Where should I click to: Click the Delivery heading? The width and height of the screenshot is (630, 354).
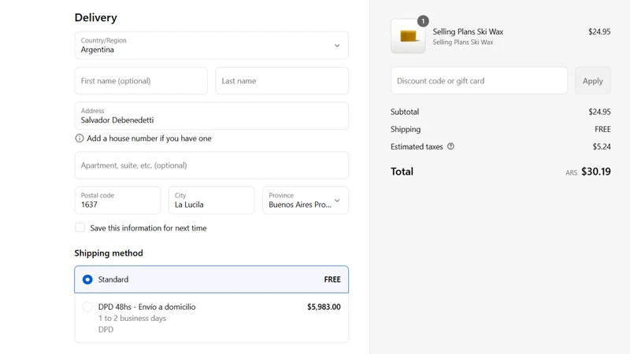[95, 17]
